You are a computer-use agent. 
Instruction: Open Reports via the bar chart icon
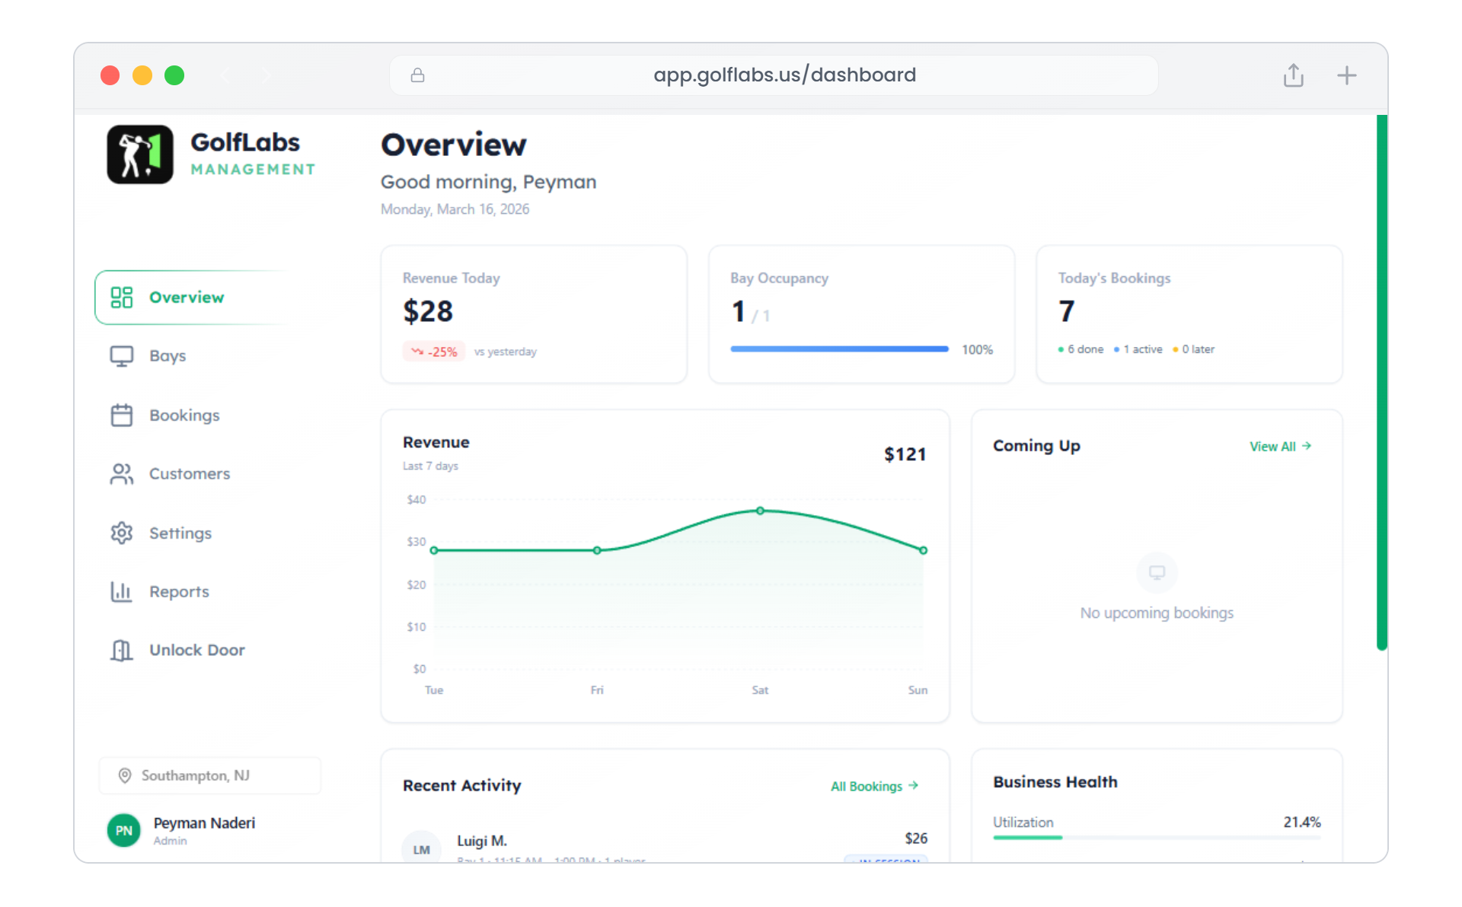[x=121, y=591]
